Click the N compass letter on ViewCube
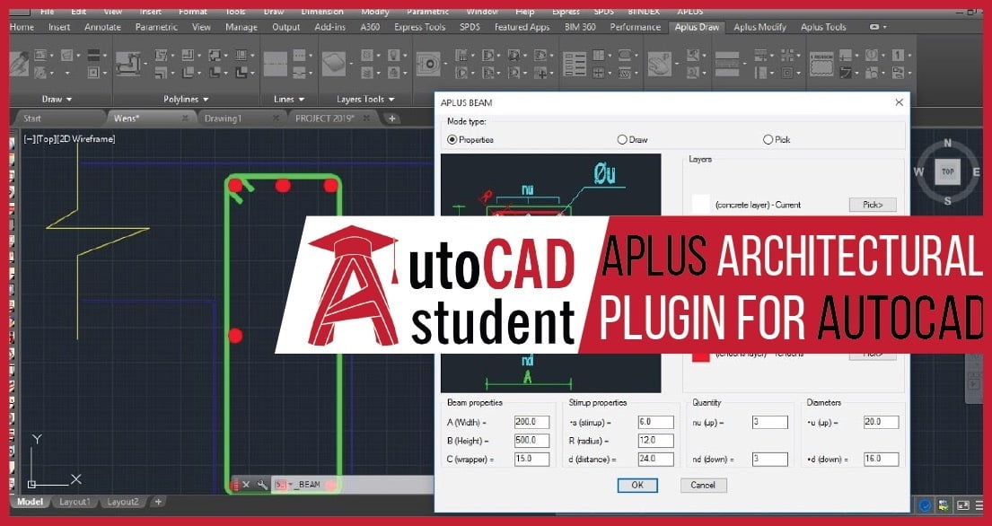Screen dimensions: 992x526 [947, 144]
